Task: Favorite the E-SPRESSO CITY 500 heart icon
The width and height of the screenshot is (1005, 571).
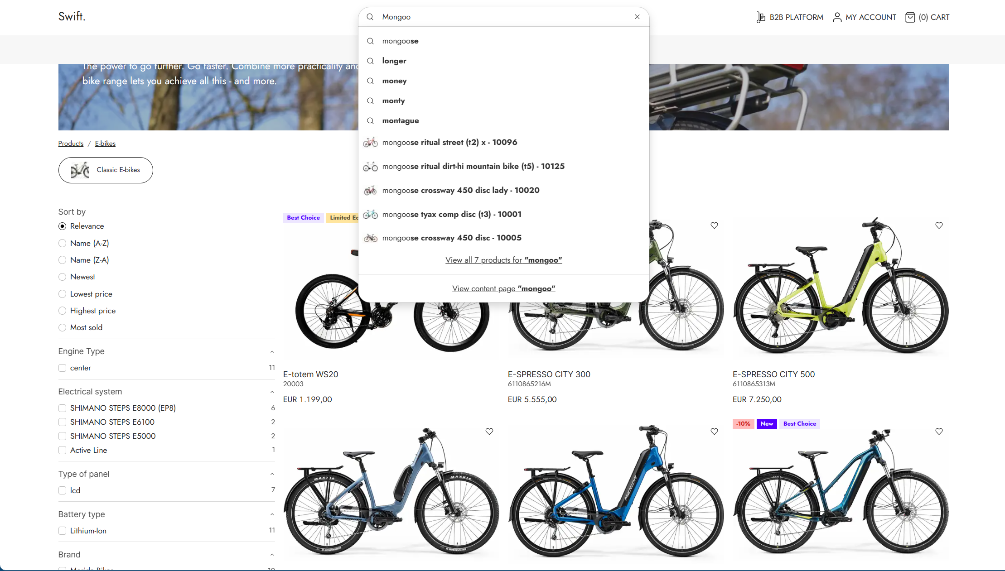Action: [939, 226]
